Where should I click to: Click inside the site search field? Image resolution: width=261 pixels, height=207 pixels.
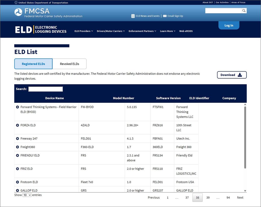223,11
